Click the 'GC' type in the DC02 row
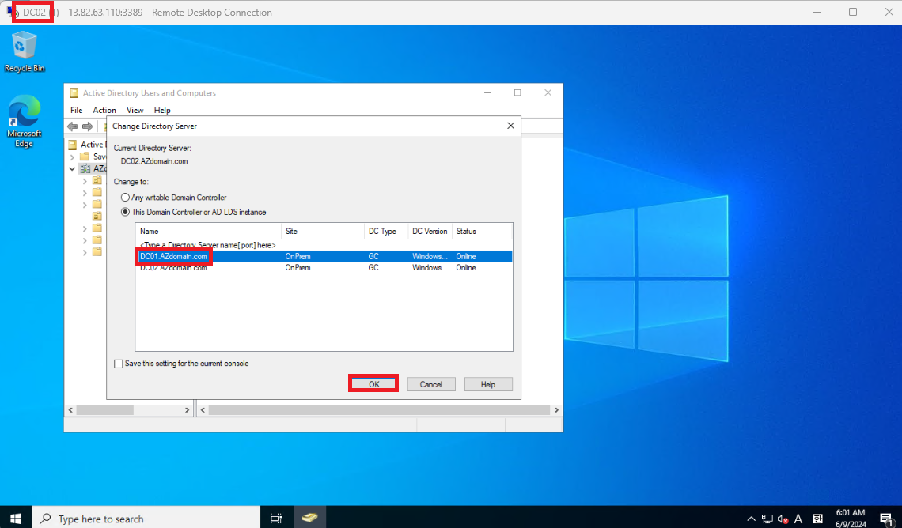The height and width of the screenshot is (528, 902). 373,268
